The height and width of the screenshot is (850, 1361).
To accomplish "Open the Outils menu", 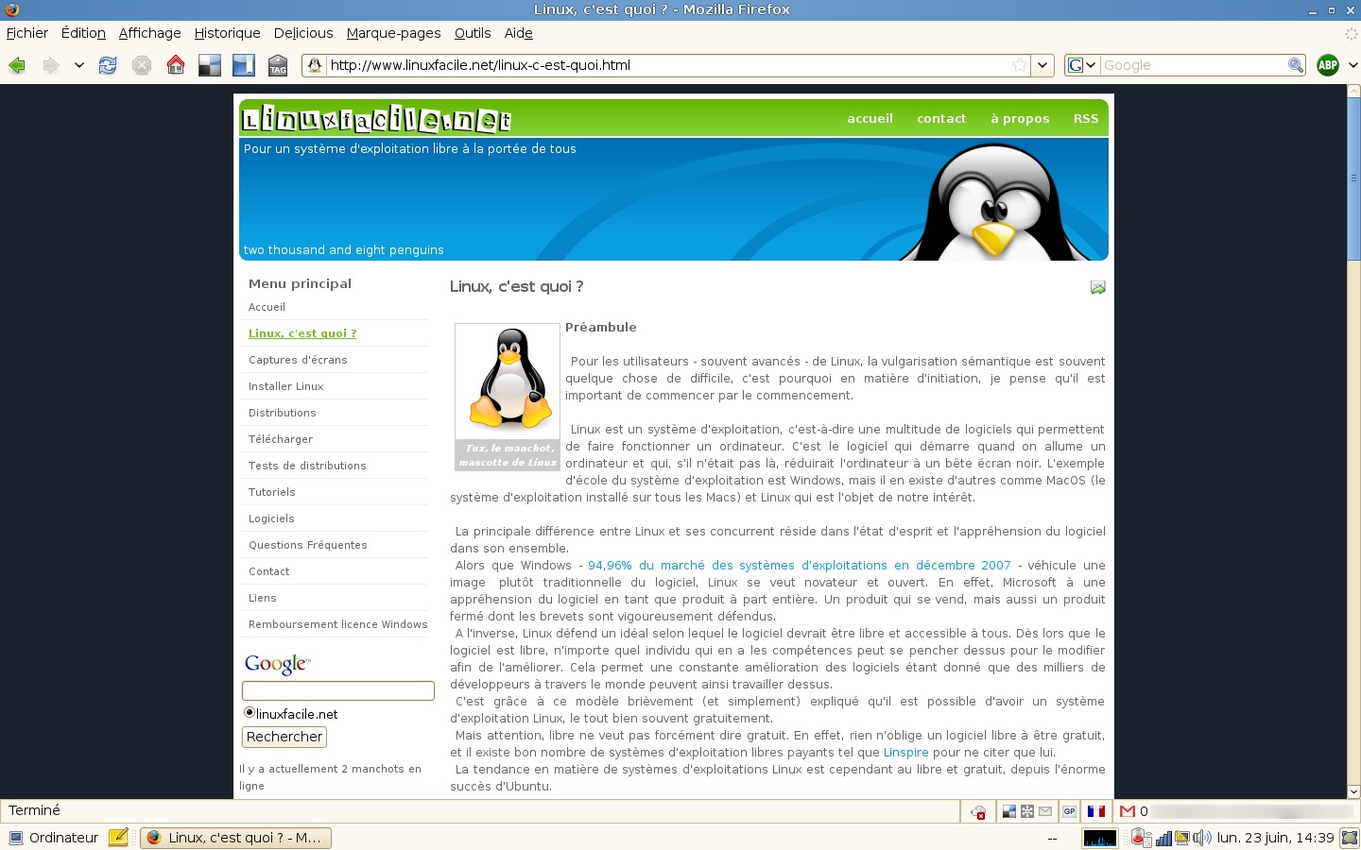I will (x=473, y=33).
